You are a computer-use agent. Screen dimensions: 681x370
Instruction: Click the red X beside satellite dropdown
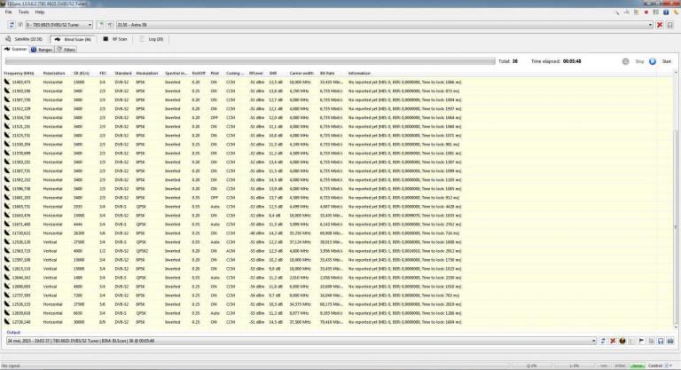pos(659,24)
